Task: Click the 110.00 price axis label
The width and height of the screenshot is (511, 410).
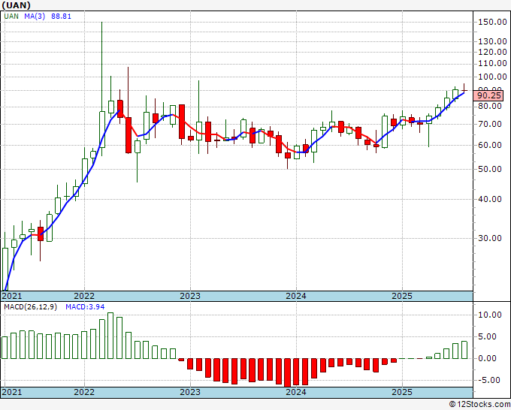Action: [x=492, y=63]
